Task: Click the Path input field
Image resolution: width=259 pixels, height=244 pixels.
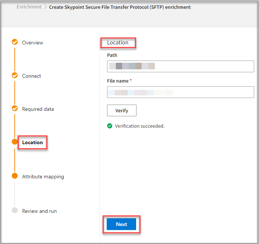Action: point(180,66)
